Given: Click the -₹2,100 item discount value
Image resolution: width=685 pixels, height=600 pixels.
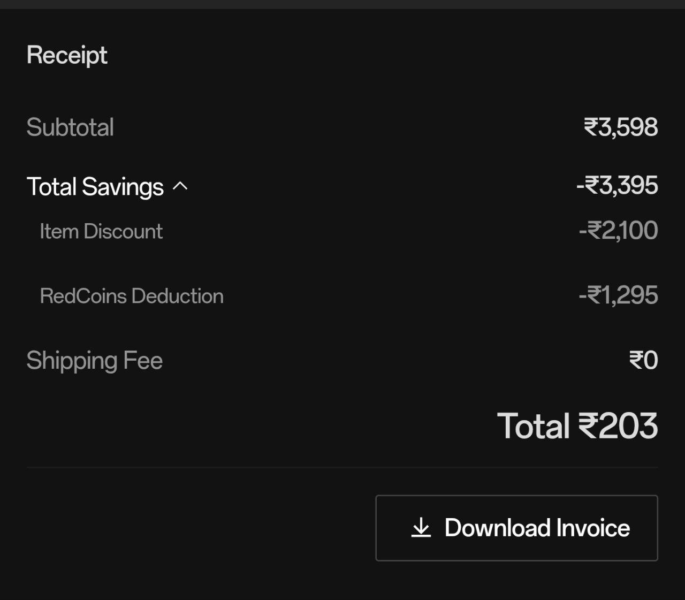Looking at the screenshot, I should [x=618, y=231].
